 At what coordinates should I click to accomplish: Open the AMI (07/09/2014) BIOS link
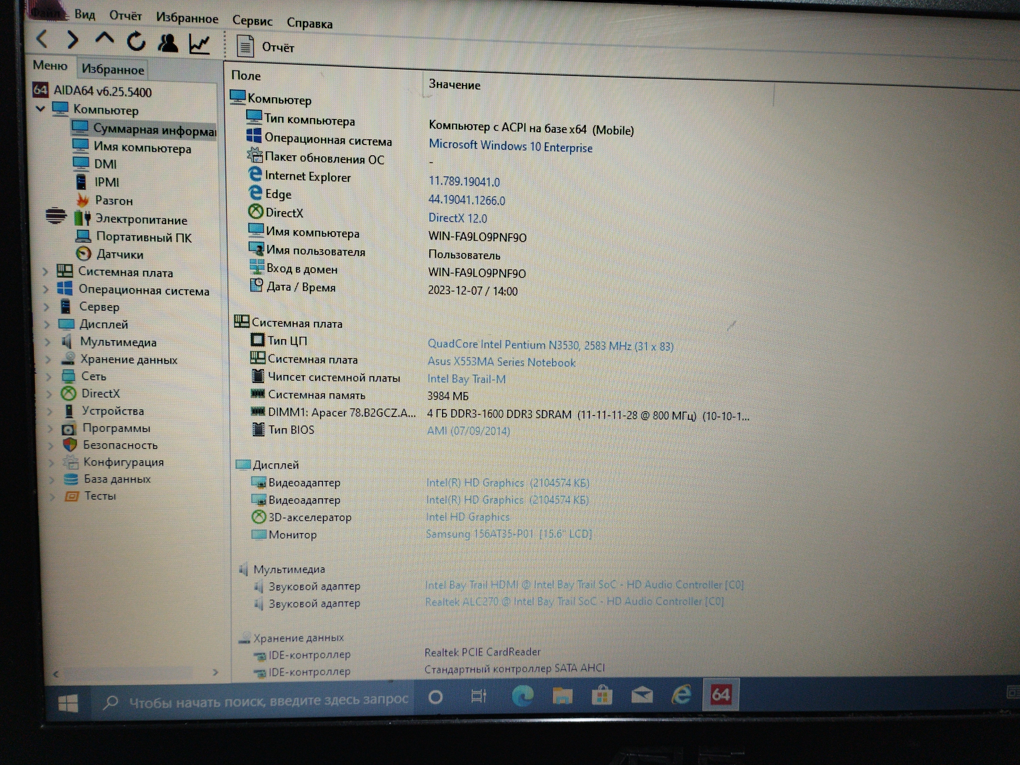469,430
